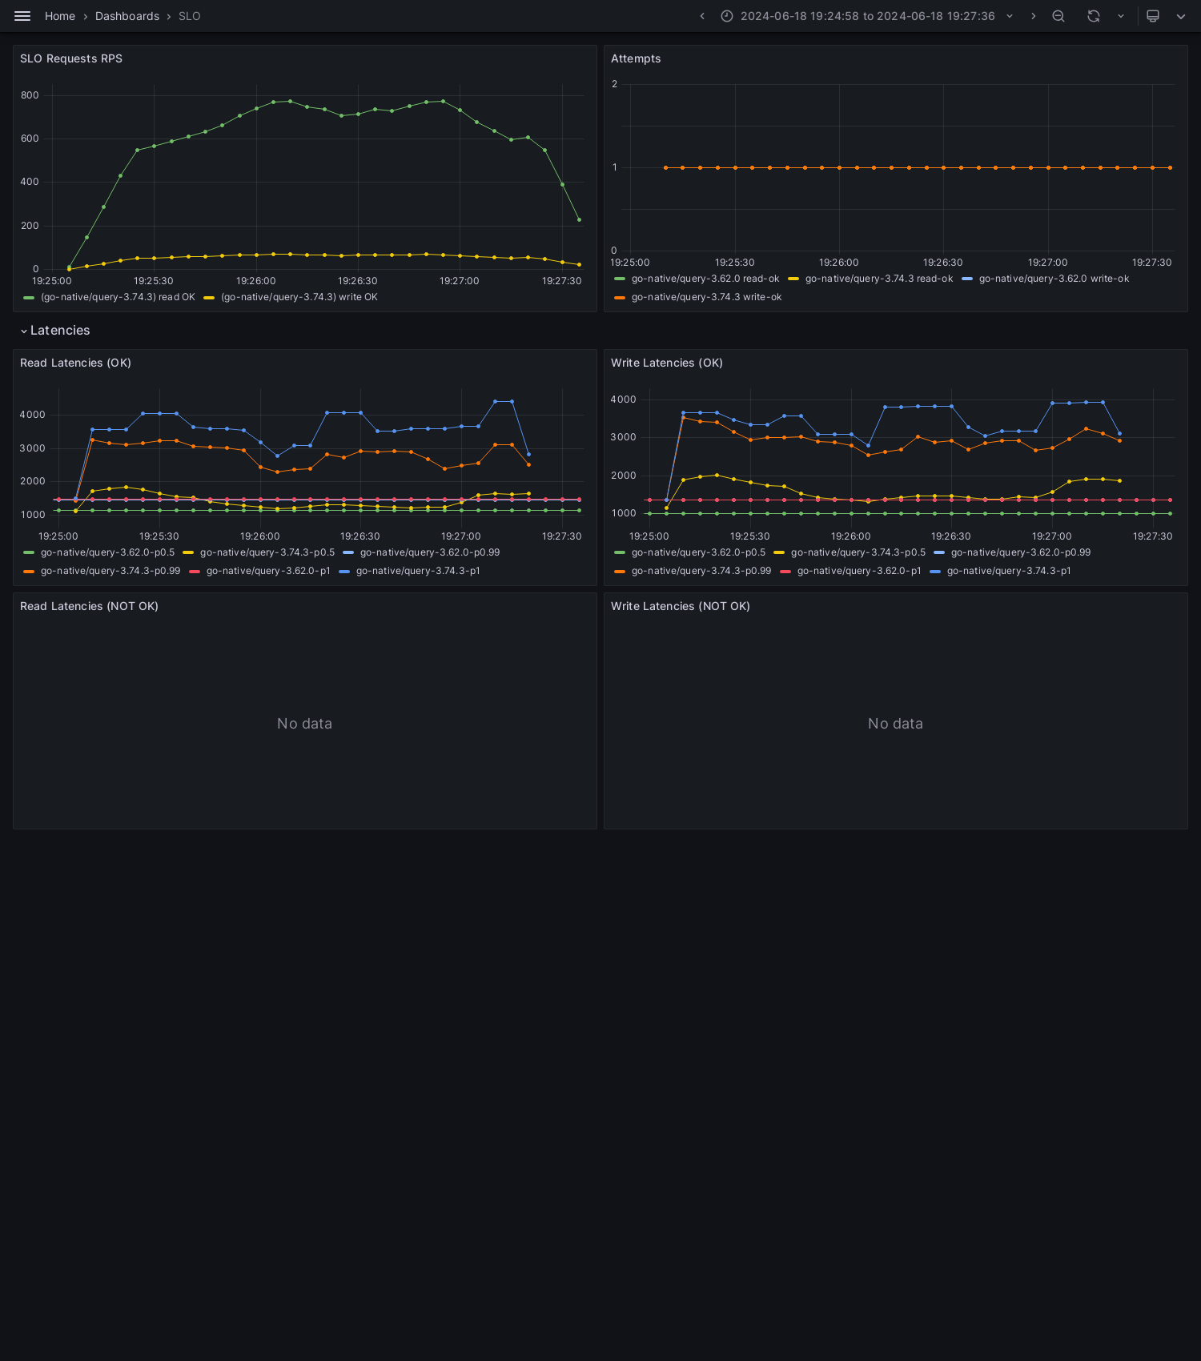The image size is (1201, 1361).
Task: Click orange swatch of Attempts 3.74.3 write-ok
Action: click(x=620, y=298)
